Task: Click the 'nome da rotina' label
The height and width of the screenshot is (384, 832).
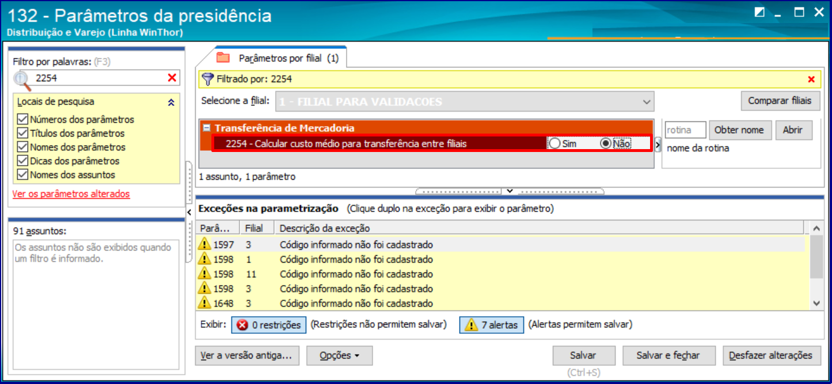Action: click(698, 148)
